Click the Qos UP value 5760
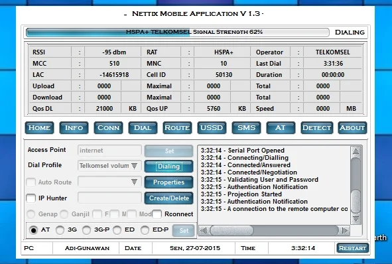The width and height of the screenshot is (392, 264). click(x=214, y=109)
